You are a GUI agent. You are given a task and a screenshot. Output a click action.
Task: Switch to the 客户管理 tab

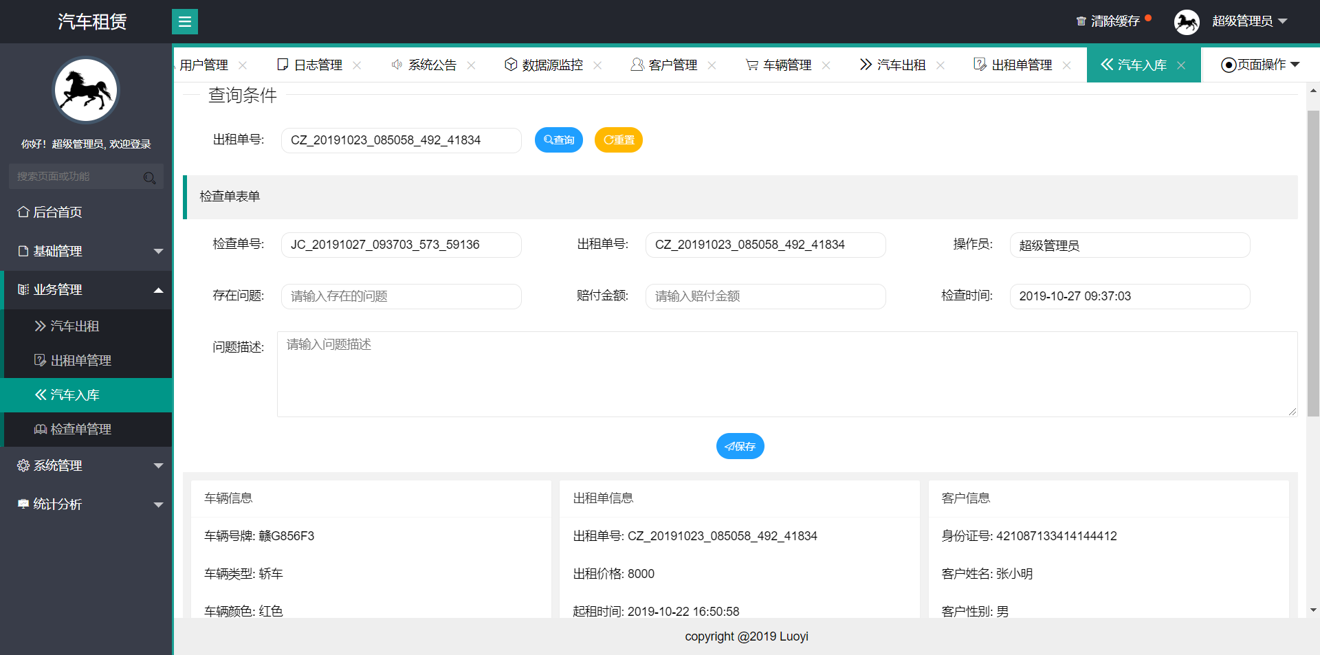coord(672,65)
